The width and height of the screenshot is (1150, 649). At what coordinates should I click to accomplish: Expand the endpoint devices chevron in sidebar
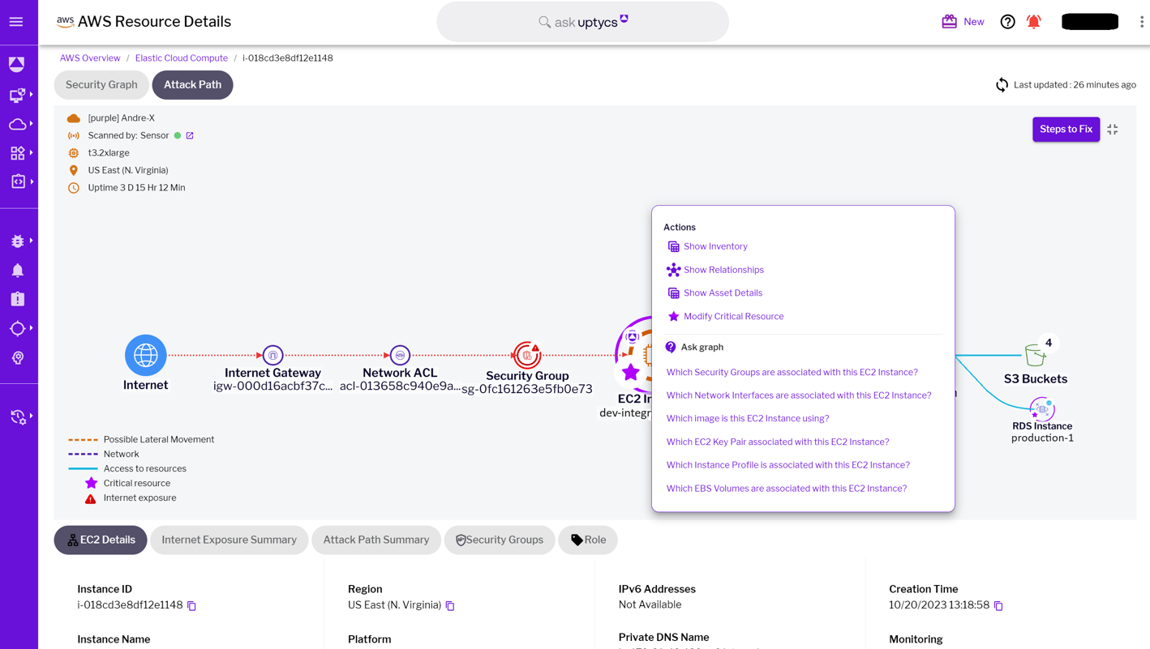point(29,95)
